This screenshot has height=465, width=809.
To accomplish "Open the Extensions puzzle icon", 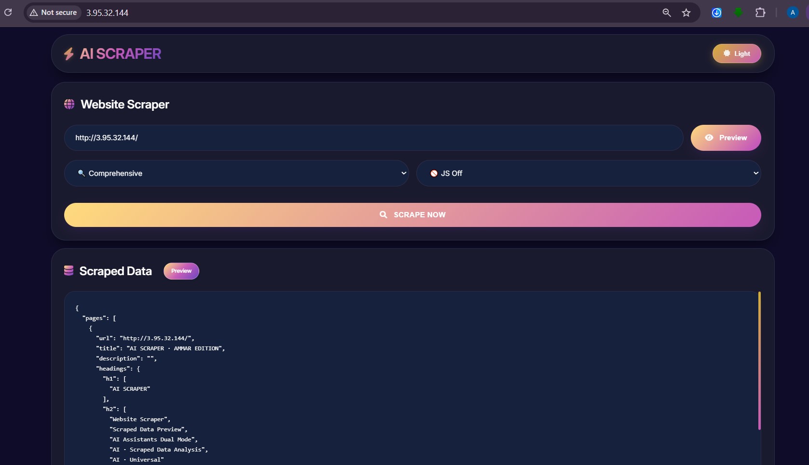I will [760, 13].
